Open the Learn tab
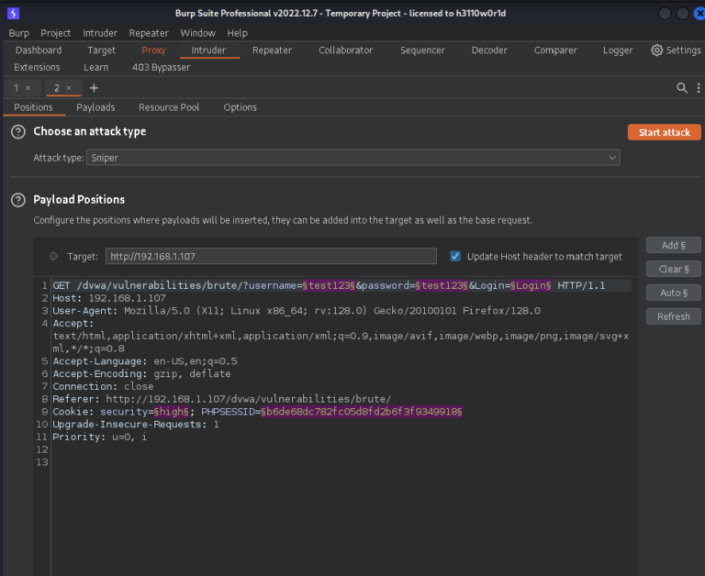705x576 pixels. tap(95, 67)
